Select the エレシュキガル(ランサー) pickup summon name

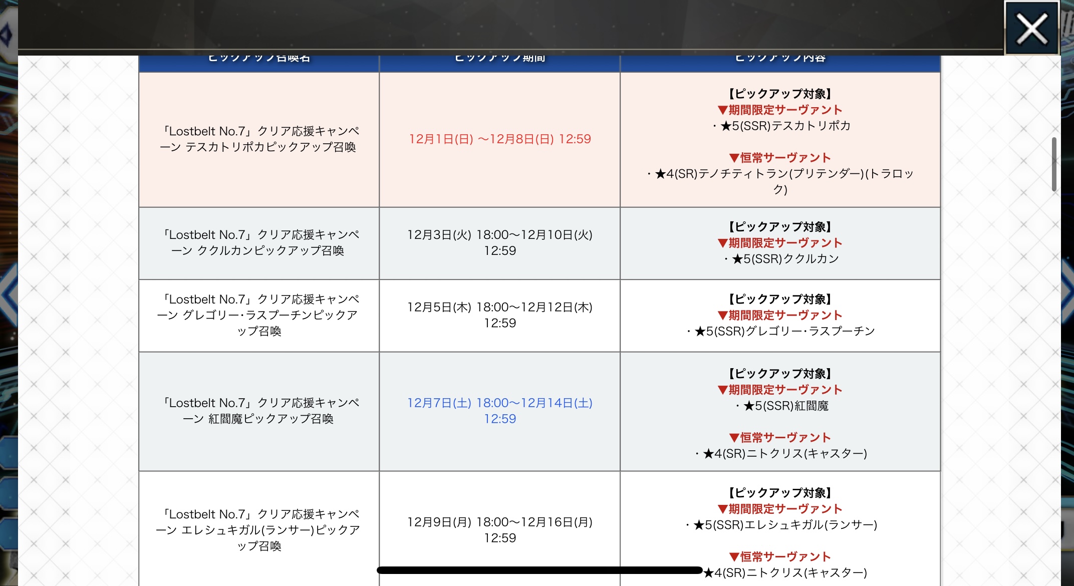click(259, 530)
